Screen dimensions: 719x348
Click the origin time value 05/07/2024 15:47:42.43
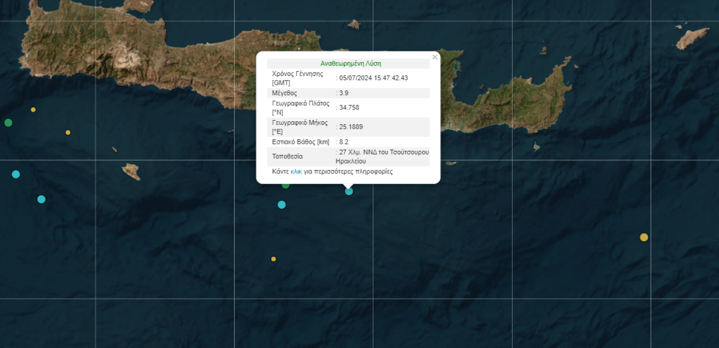[374, 78]
